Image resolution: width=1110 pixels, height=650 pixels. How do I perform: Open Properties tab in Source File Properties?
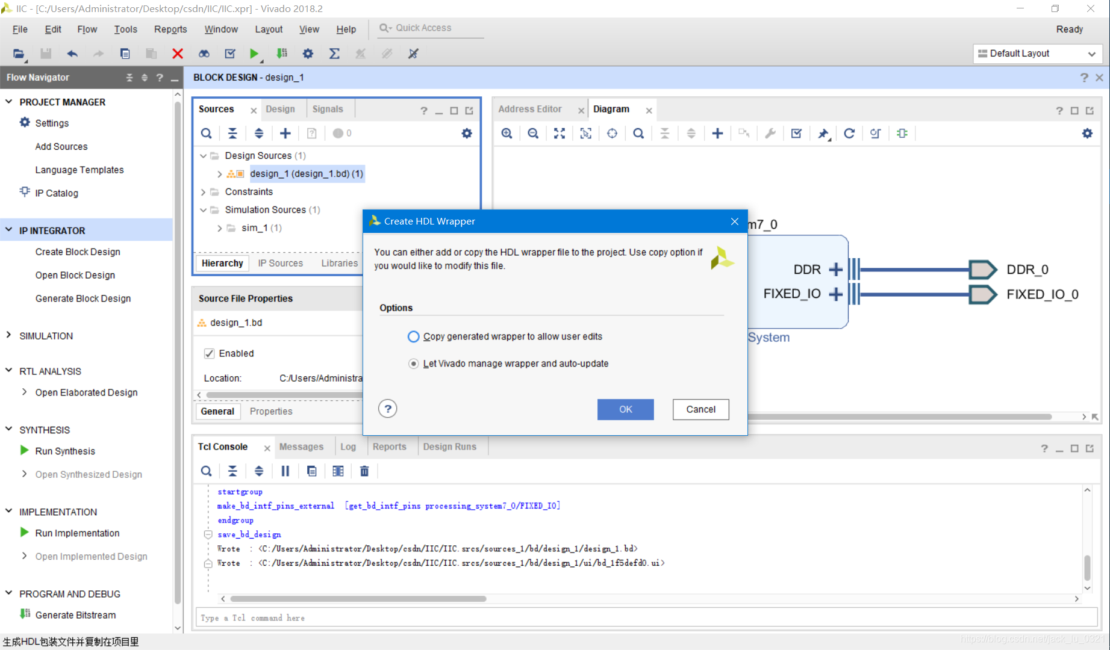tap(271, 411)
